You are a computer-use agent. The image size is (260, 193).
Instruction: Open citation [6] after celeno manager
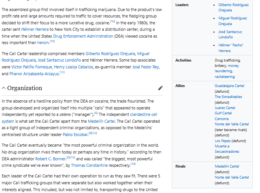(96, 113)
